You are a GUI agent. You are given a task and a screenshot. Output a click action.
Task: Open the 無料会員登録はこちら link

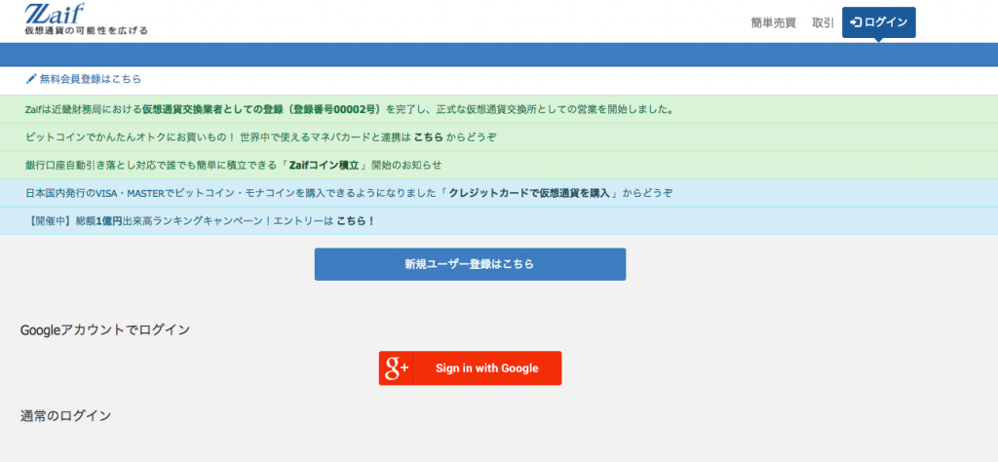[91, 80]
